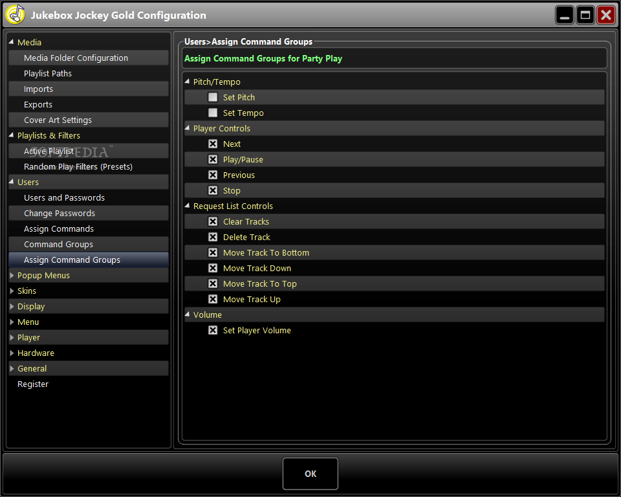Uncheck the Previous command checkbox
Screen dimensions: 621x497
pyautogui.click(x=213, y=175)
